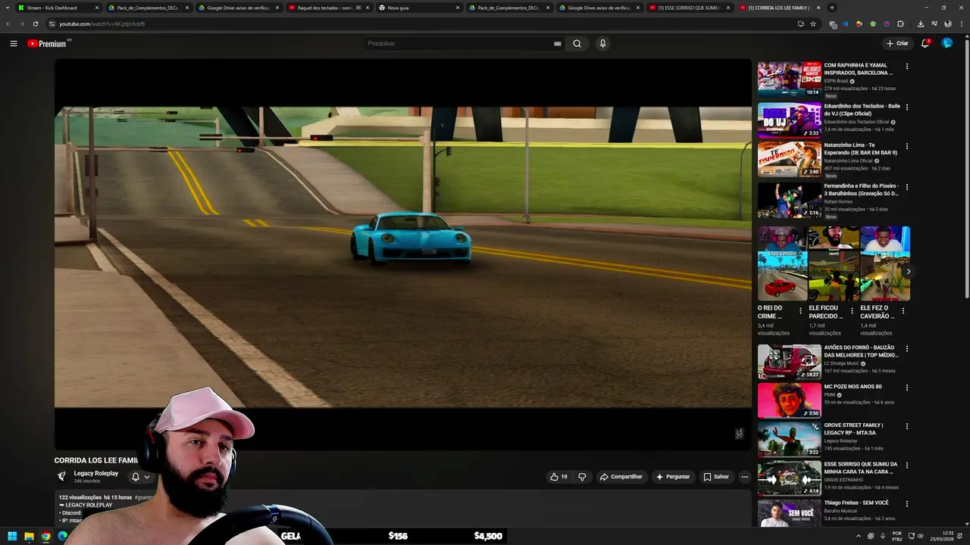Open the POR PTB2 language indicator
This screenshot has width=970, height=545.
[x=897, y=536]
